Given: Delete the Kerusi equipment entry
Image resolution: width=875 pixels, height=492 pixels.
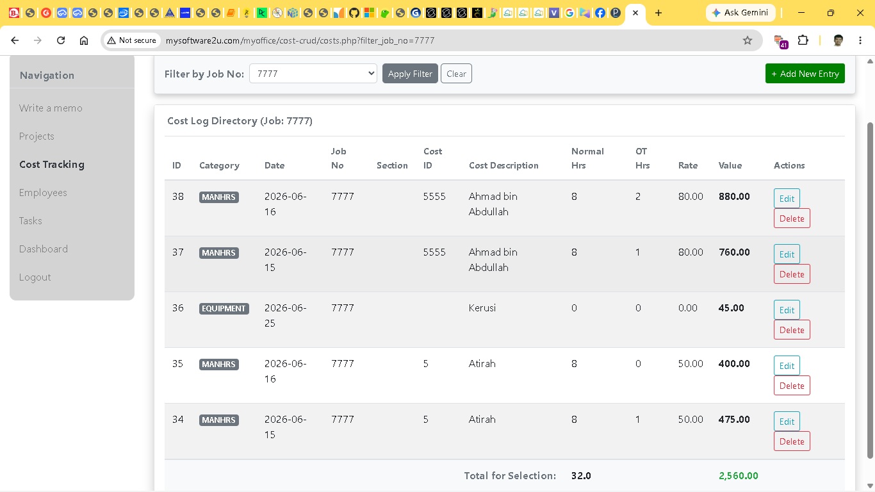Looking at the screenshot, I should [792, 330].
